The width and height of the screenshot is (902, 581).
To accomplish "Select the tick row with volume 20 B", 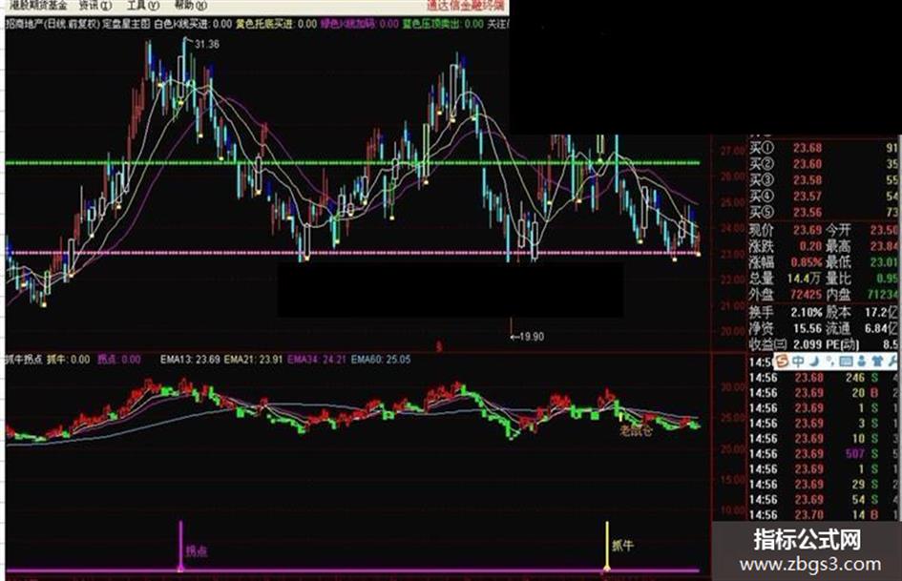I will [x=824, y=393].
